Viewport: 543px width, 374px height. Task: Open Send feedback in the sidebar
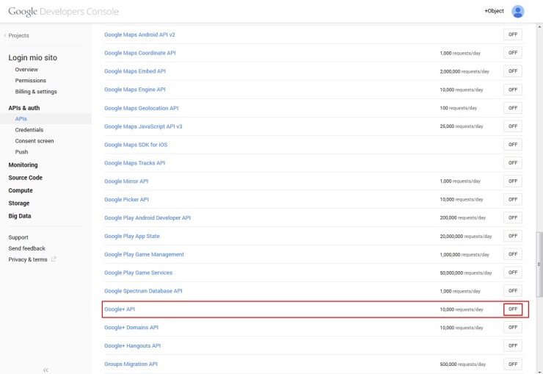point(27,248)
